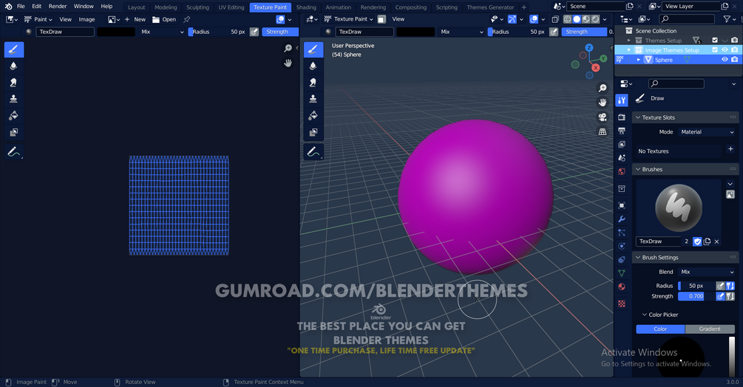Open the Texture properties checker icon
Image resolution: width=743 pixels, height=387 pixels.
(622, 304)
